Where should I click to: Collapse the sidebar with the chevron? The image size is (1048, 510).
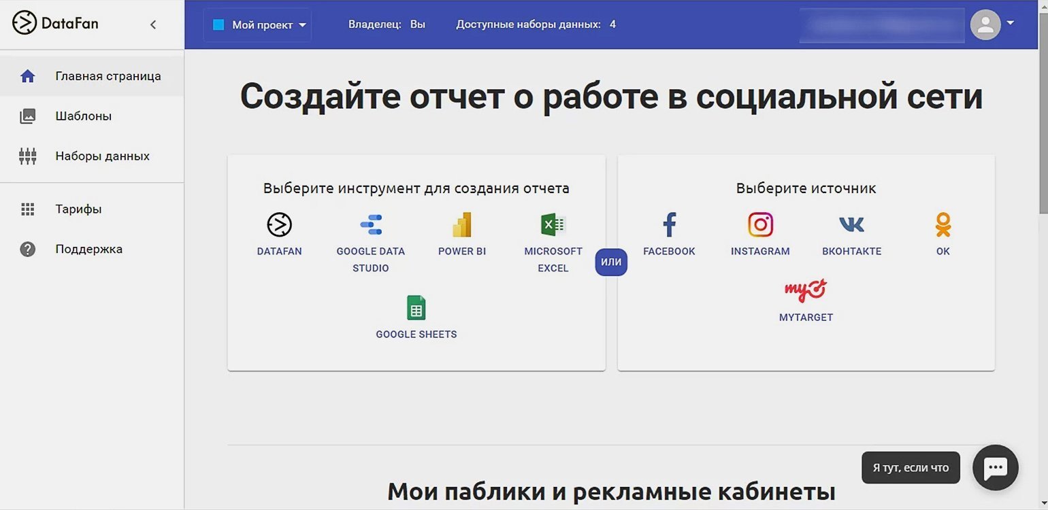(x=153, y=24)
